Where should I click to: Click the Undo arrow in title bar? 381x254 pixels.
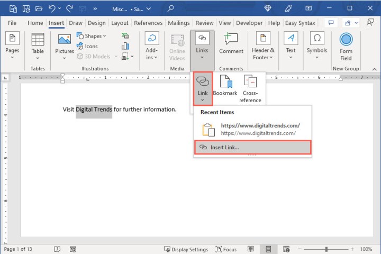pyautogui.click(x=52, y=8)
